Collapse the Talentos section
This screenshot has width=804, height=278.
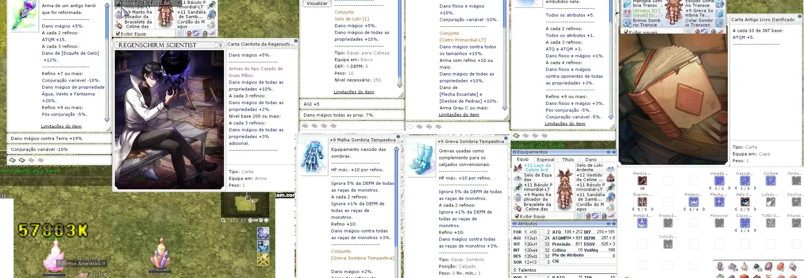tap(515, 270)
